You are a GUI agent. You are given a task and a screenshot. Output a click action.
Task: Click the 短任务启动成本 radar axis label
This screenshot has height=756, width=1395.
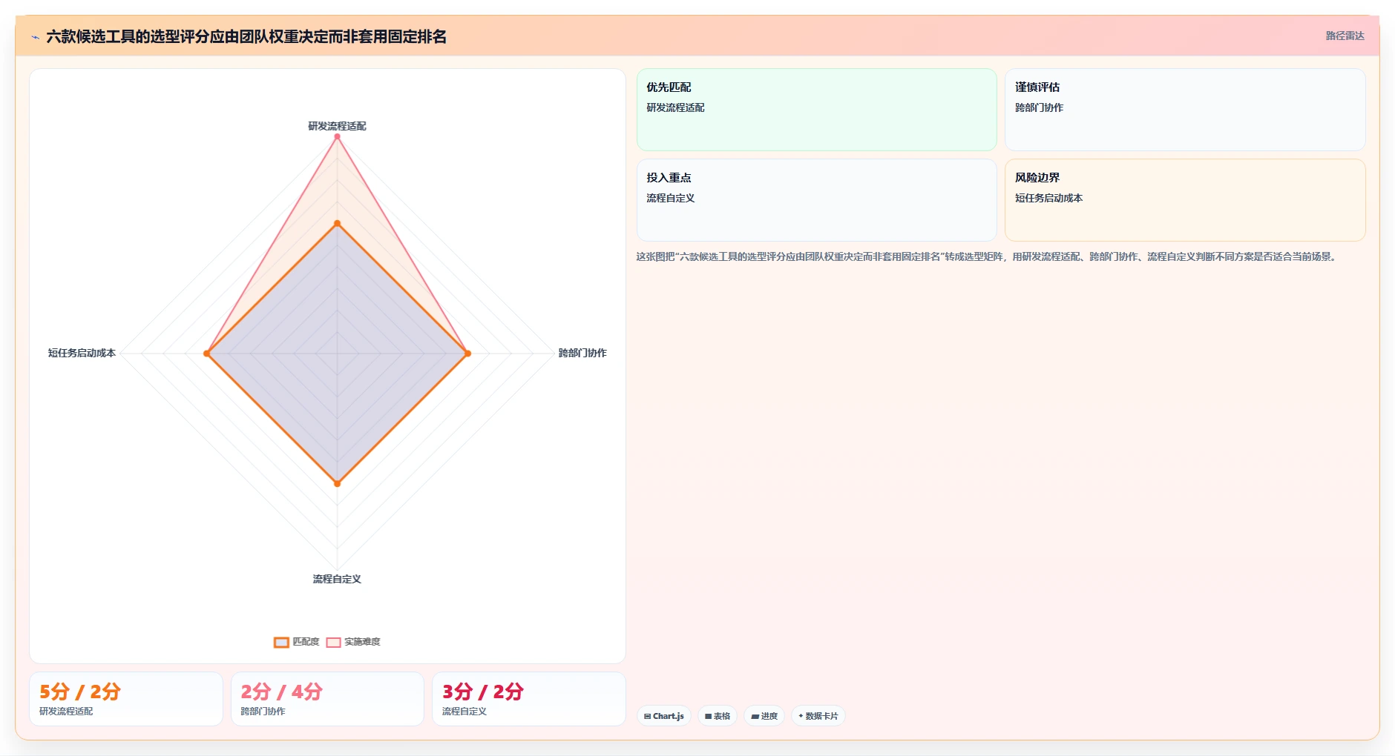(82, 353)
